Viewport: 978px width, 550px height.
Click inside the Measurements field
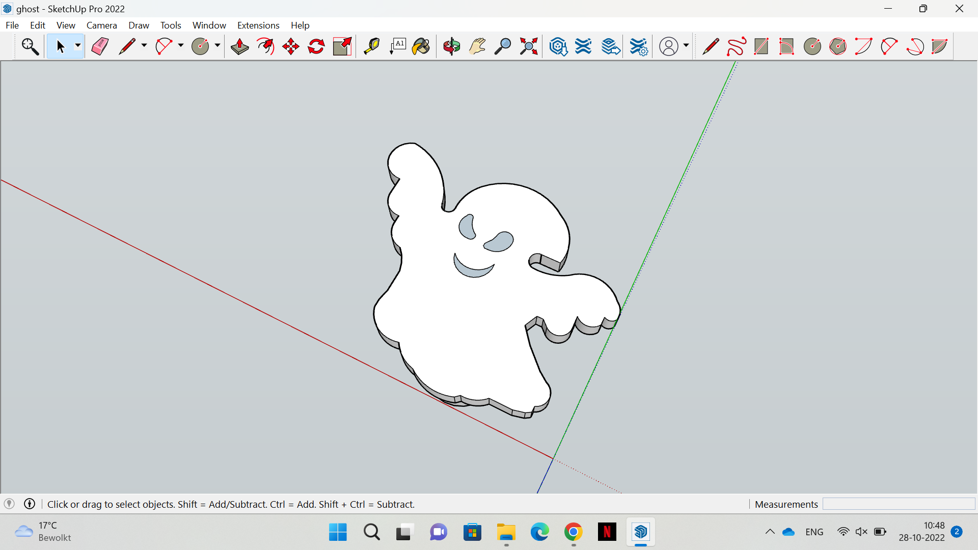coord(899,504)
